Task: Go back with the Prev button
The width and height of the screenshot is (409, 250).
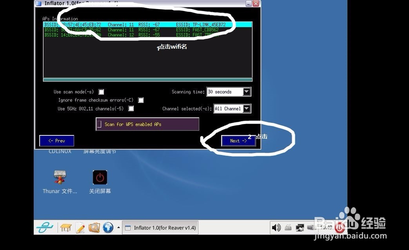Action: pos(56,141)
